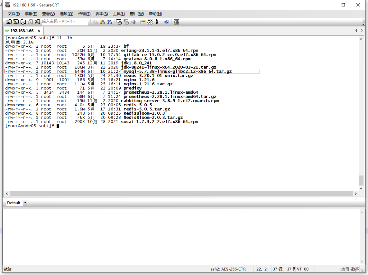The image size is (368, 275).
Task: Click terminal vertical scrollbar thumb
Action: [x=361, y=180]
